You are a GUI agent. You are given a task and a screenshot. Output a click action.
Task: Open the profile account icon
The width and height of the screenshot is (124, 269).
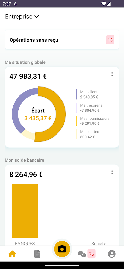point(112,254)
